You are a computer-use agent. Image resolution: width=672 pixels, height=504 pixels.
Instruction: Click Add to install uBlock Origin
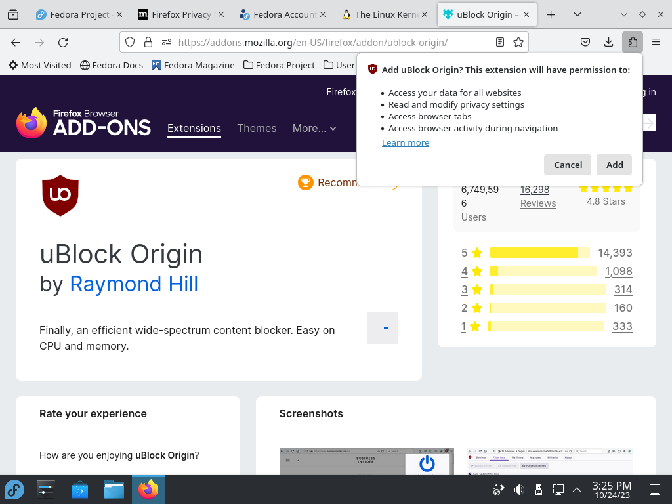click(614, 165)
